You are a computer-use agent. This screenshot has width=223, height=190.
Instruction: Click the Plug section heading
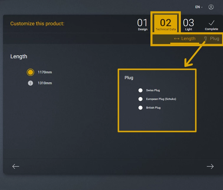129,78
